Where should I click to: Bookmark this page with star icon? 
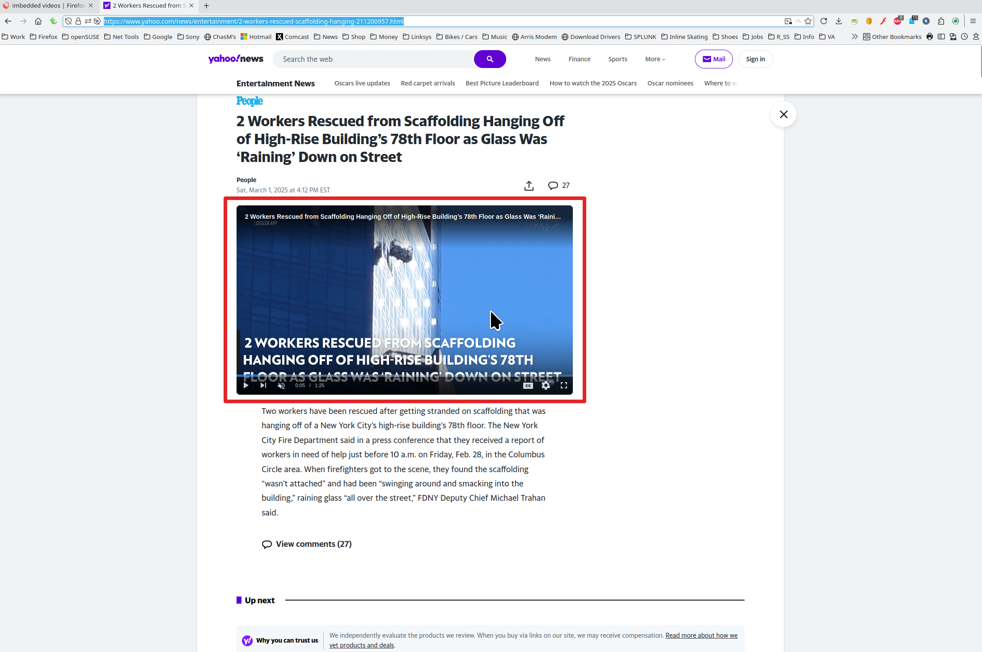coord(808,21)
